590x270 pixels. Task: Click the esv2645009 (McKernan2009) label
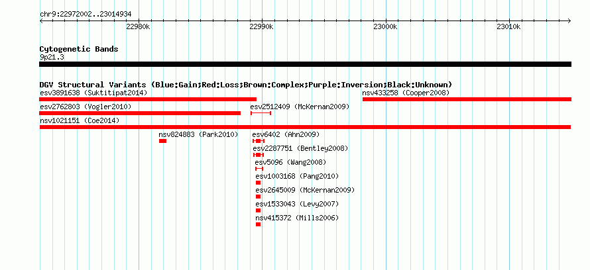click(x=305, y=191)
